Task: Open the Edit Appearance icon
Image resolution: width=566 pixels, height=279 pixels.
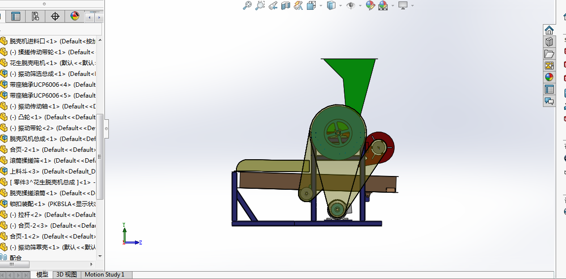Action: pos(370,5)
